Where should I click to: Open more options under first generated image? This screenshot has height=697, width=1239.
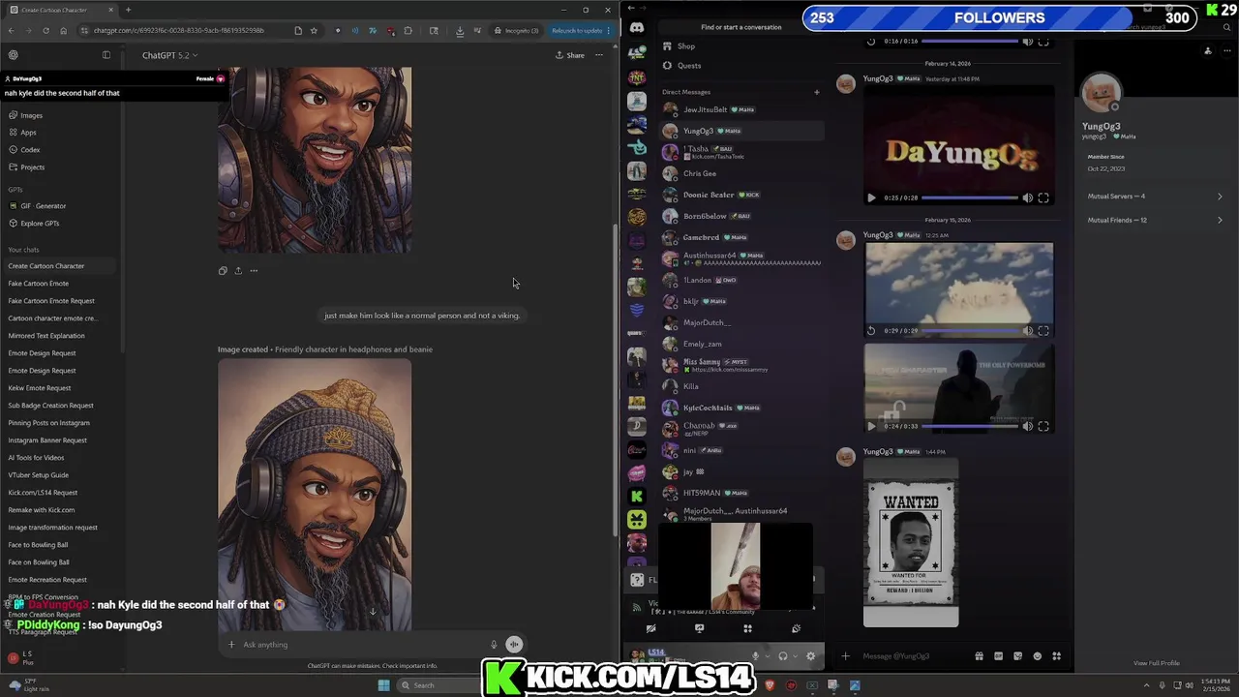(x=254, y=271)
